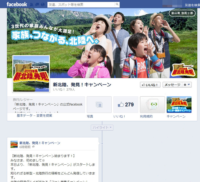Click 変更を提案 link

coord(44,116)
